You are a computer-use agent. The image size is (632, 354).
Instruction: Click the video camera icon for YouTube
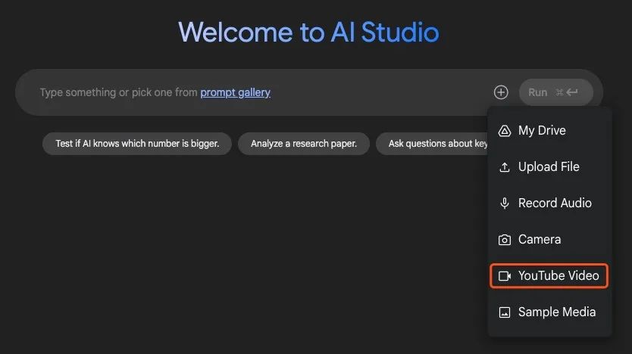coord(504,276)
